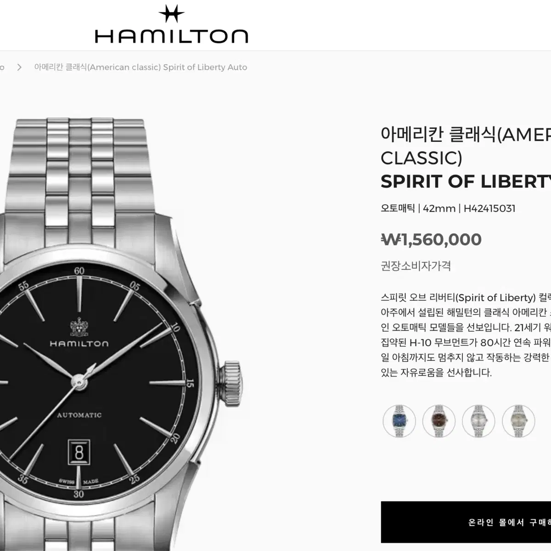Click the crest emblem on watch dial
Image resolution: width=551 pixels, height=551 pixels.
[x=79, y=327]
